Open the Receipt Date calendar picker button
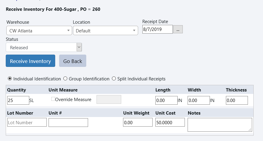The height and width of the screenshot is (141, 263). pyautogui.click(x=178, y=29)
